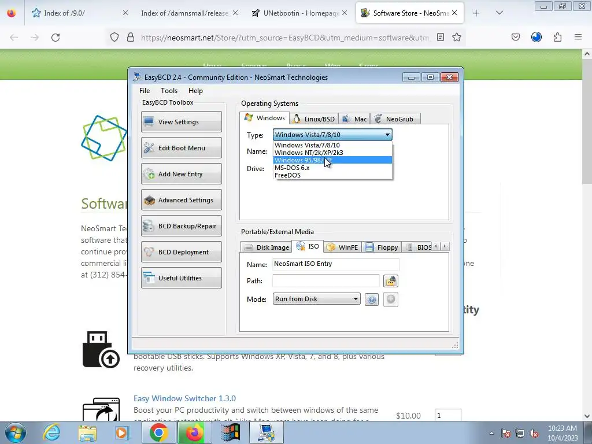
Task: Open View Settings in EasyBCD Toolbox
Action: pyautogui.click(x=181, y=121)
